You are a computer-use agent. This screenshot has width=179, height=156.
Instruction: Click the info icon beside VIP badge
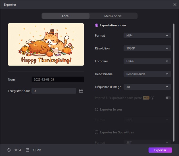[x=153, y=98]
